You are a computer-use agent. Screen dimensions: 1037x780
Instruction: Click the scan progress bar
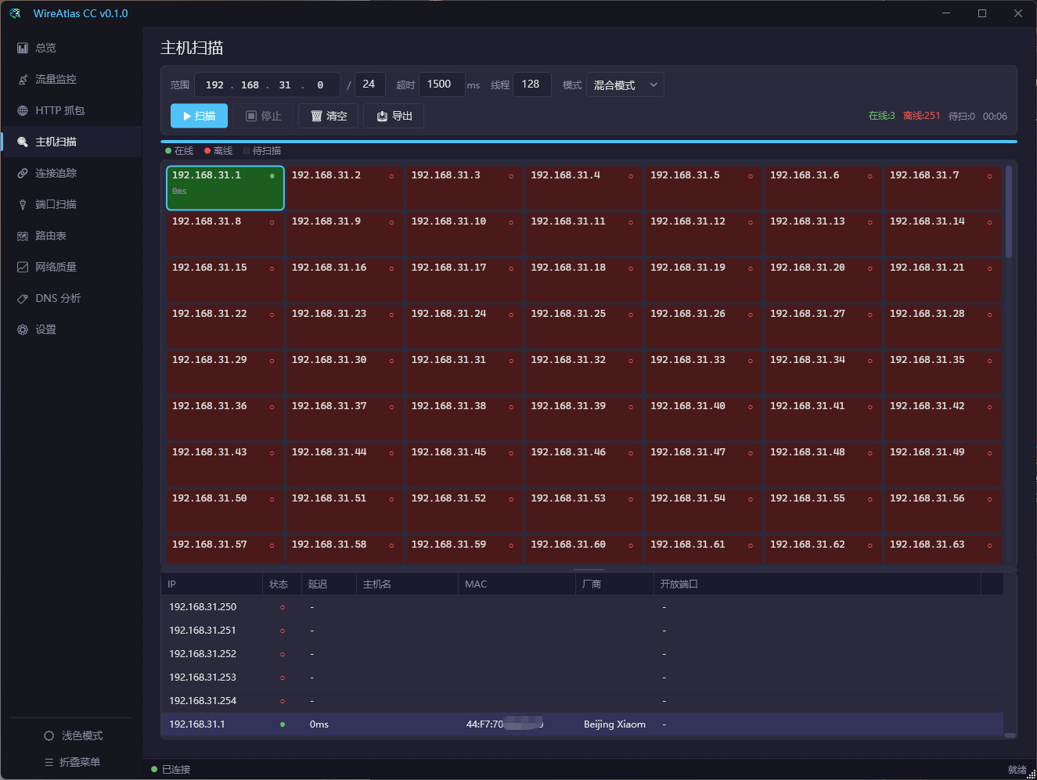(589, 142)
